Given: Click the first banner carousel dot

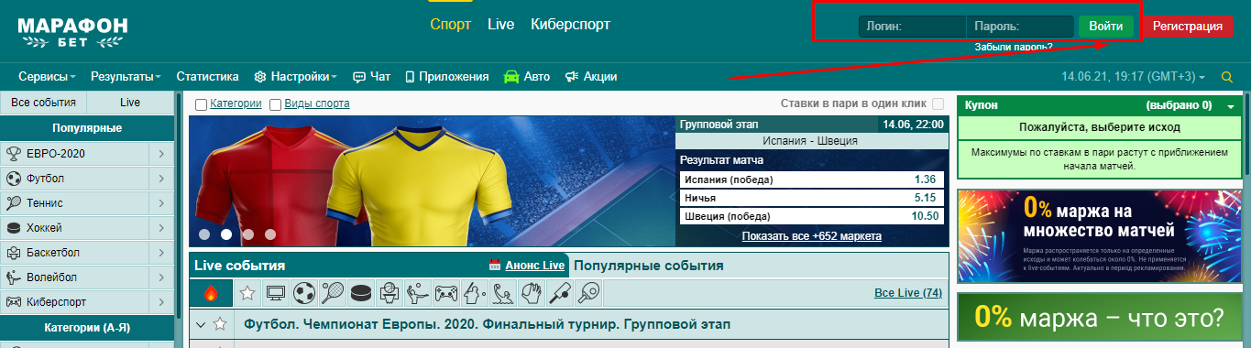Looking at the screenshot, I should pyautogui.click(x=204, y=234).
